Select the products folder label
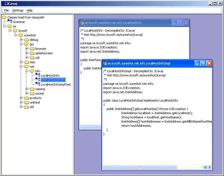The height and width of the screenshot is (176, 224). pyautogui.click(x=36, y=98)
